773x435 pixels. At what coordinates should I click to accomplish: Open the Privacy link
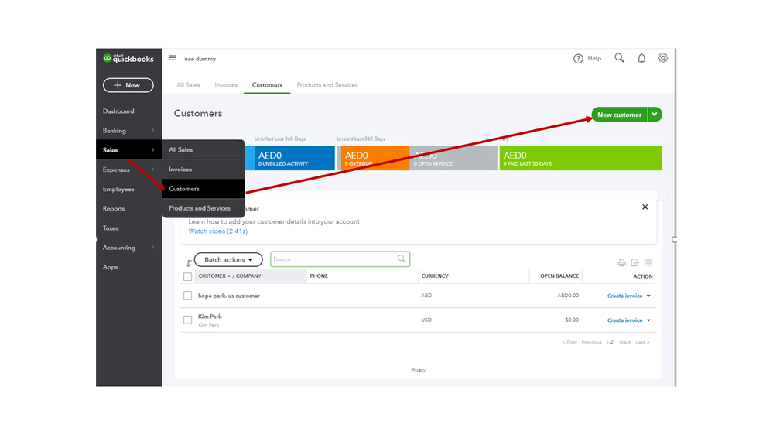click(418, 370)
